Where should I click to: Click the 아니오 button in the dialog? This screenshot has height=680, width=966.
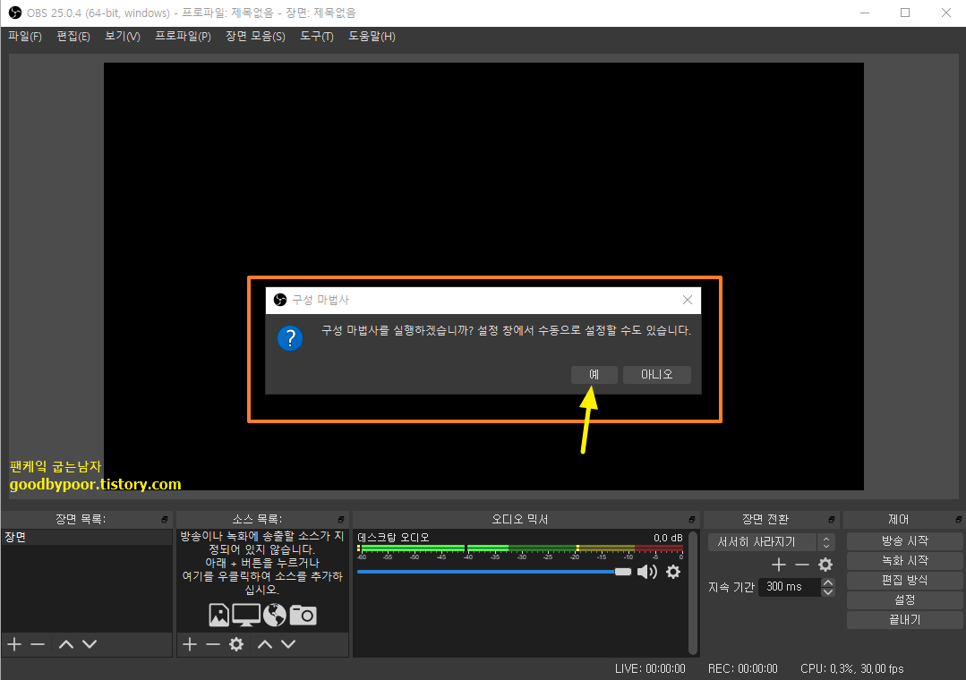tap(657, 375)
